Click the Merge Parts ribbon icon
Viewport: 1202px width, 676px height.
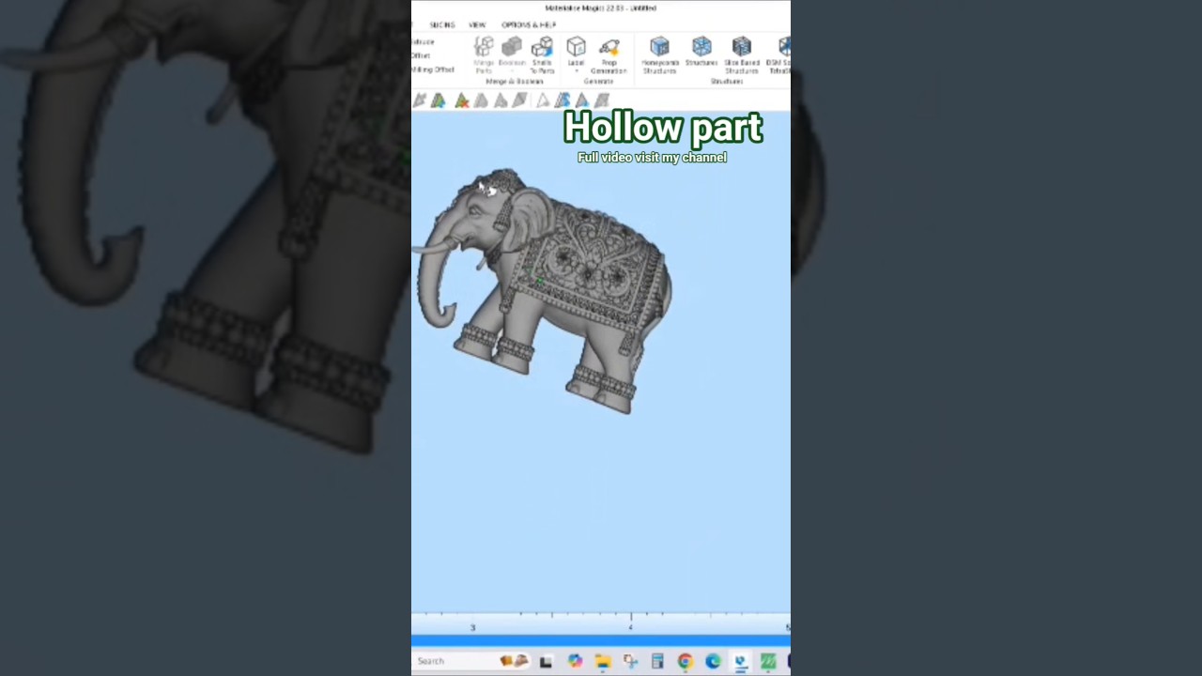[x=484, y=47]
